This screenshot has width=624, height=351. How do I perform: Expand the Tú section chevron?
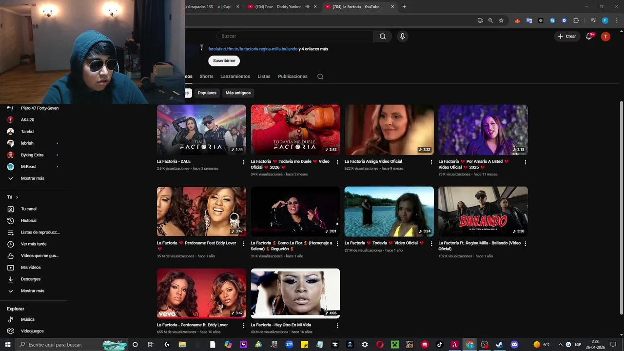click(x=17, y=197)
